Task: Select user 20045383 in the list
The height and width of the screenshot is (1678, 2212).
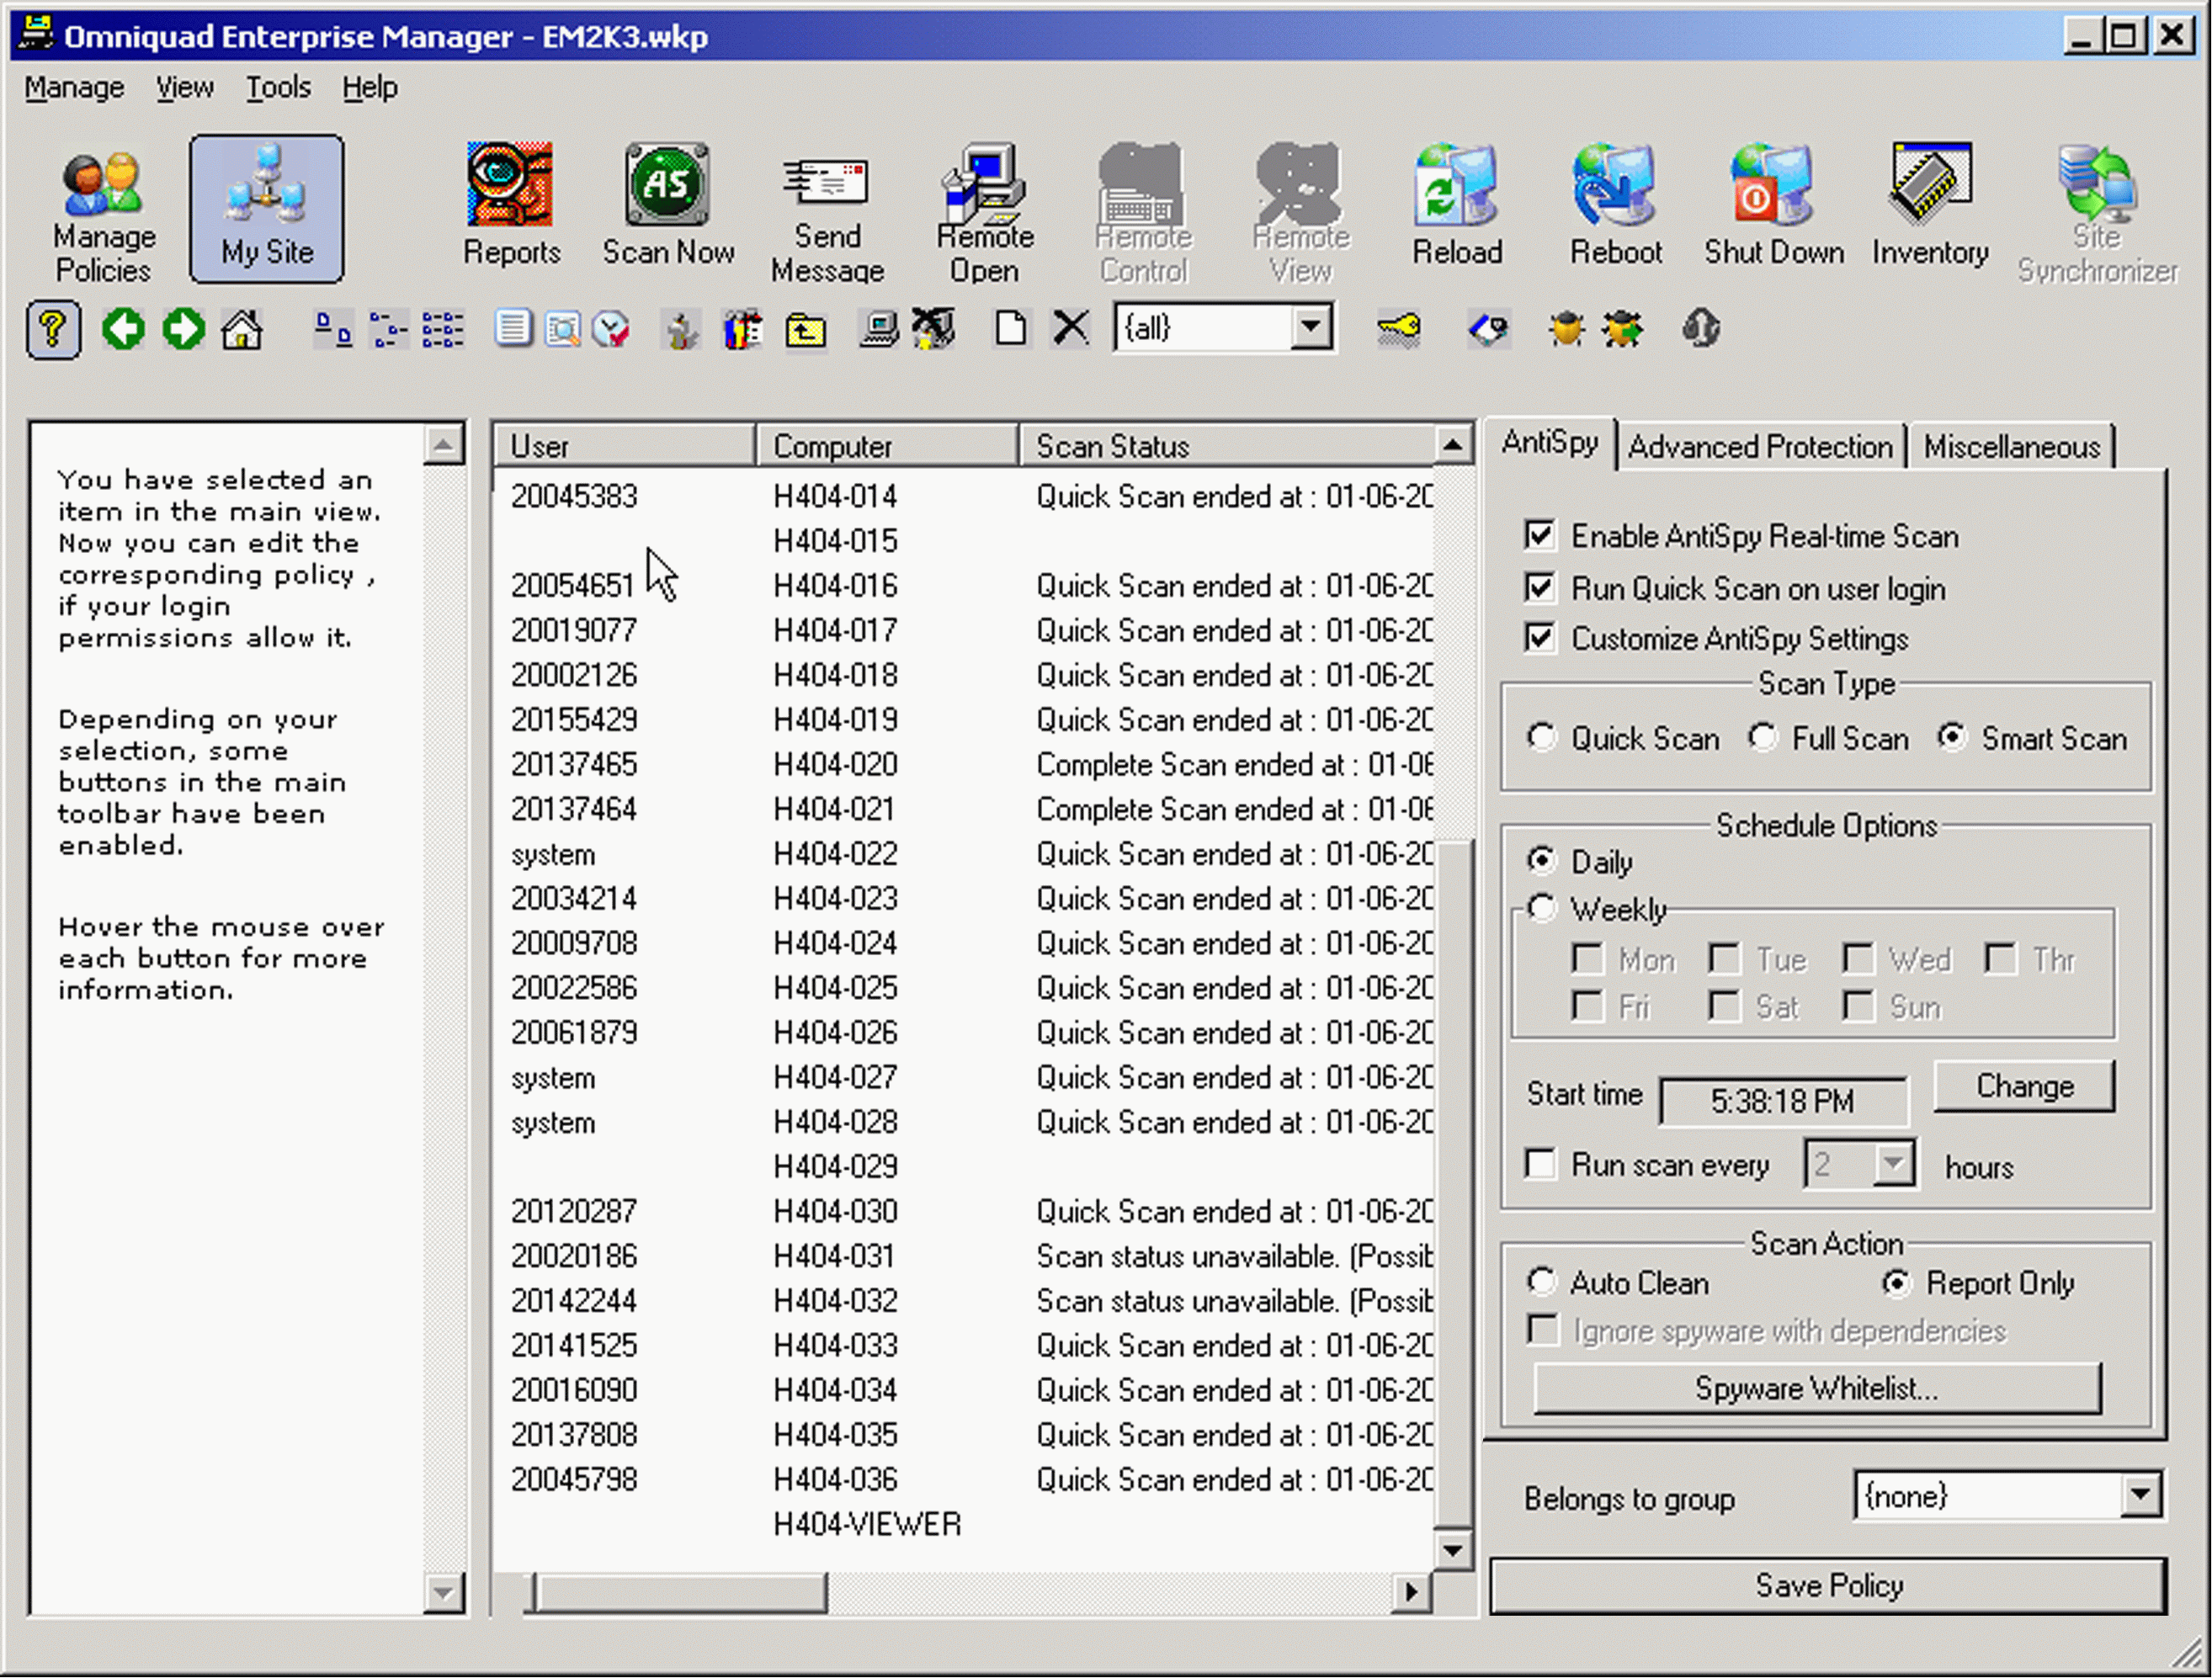Action: [574, 497]
